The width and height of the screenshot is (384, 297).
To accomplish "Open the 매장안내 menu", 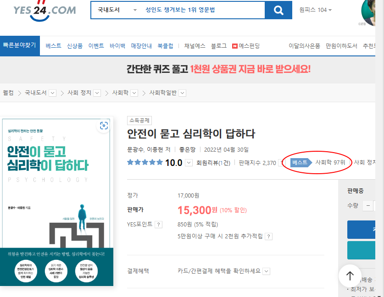I will tap(141, 46).
